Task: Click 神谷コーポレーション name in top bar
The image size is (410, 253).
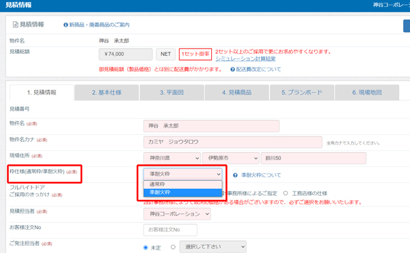Action: [392, 5]
